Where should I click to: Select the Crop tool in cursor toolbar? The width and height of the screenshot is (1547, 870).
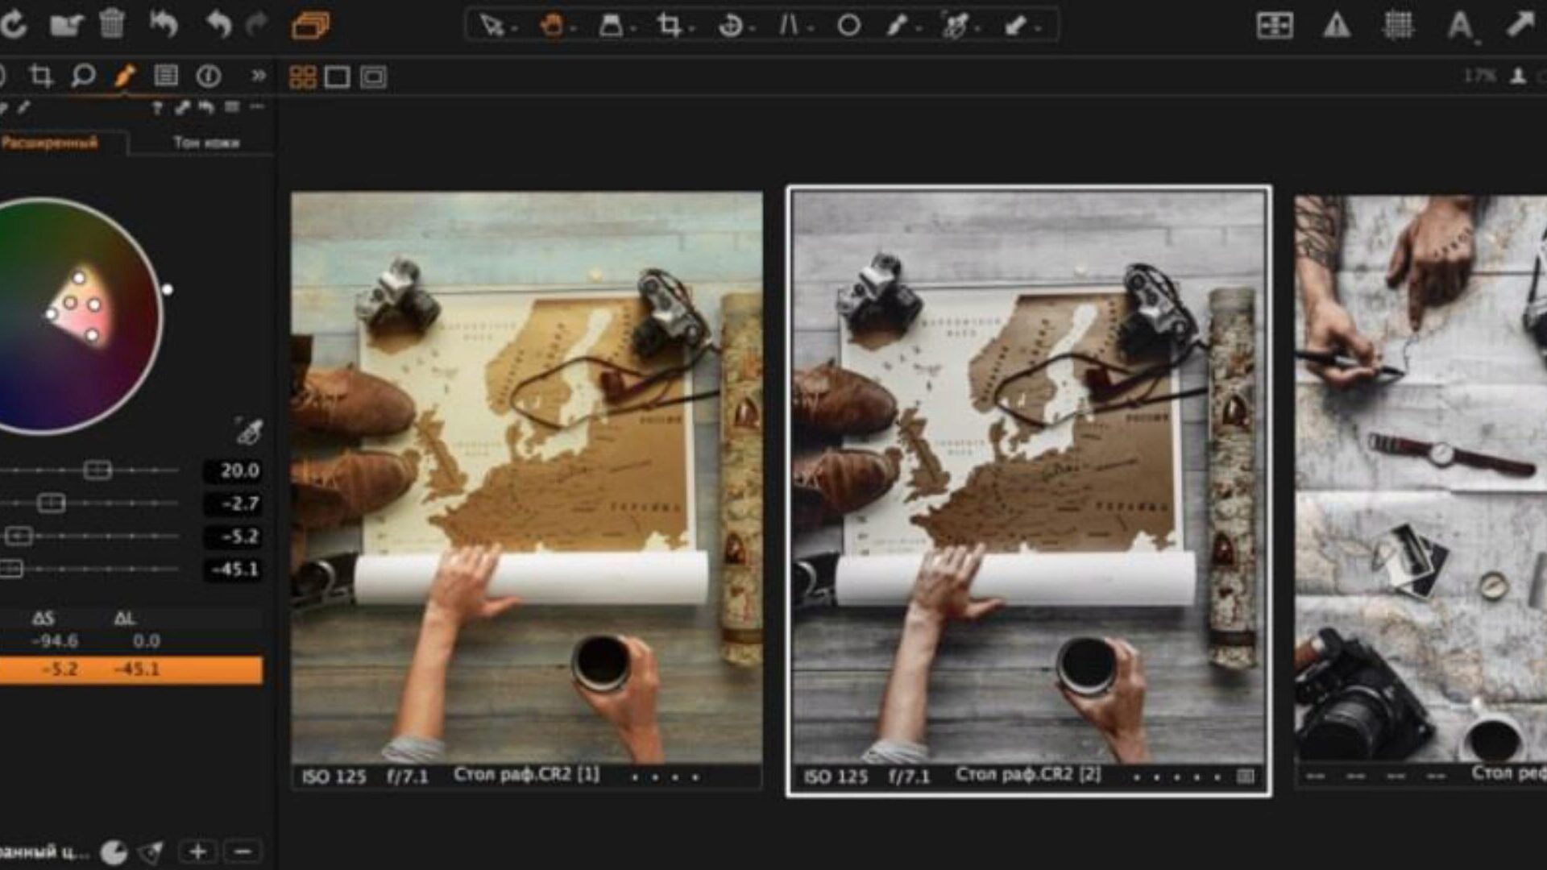tap(669, 26)
